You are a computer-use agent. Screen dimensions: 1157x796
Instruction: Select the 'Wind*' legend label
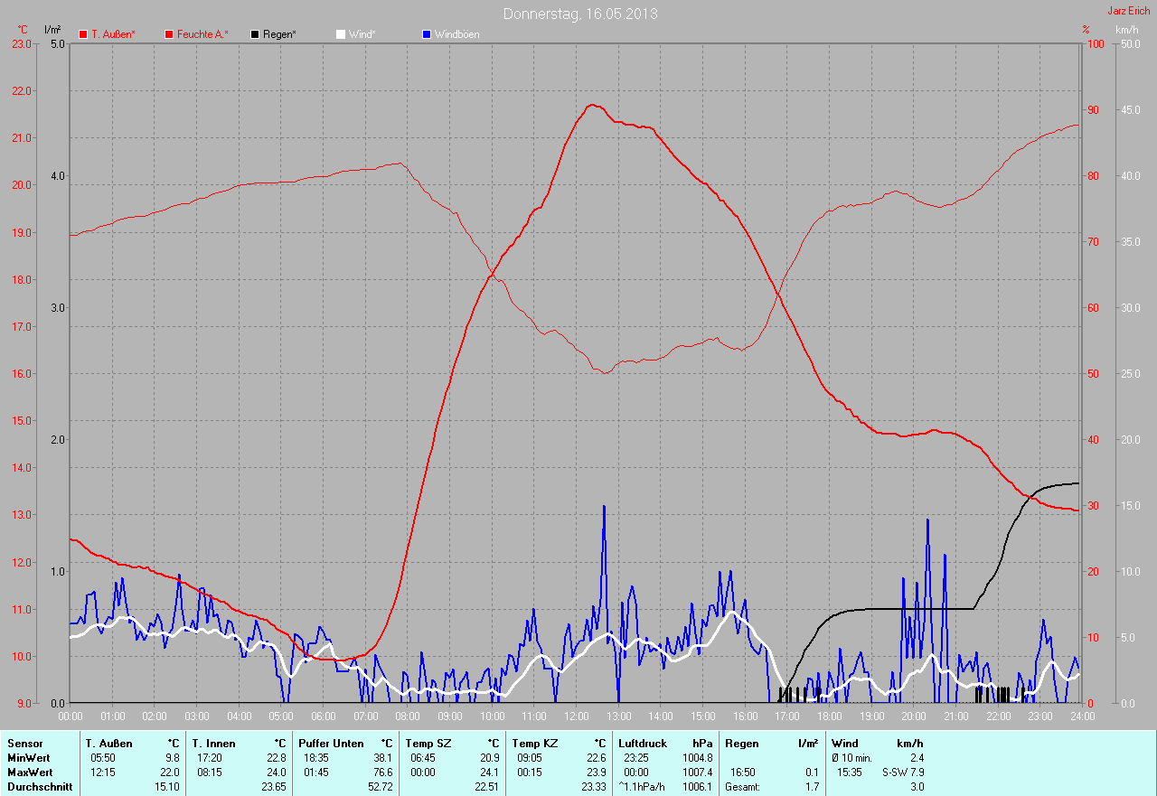(x=362, y=34)
